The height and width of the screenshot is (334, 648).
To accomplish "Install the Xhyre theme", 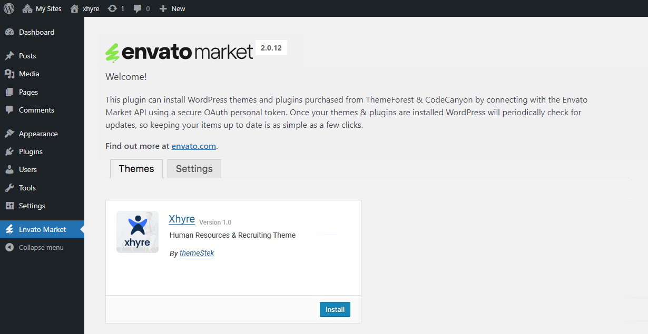I will click(x=335, y=309).
